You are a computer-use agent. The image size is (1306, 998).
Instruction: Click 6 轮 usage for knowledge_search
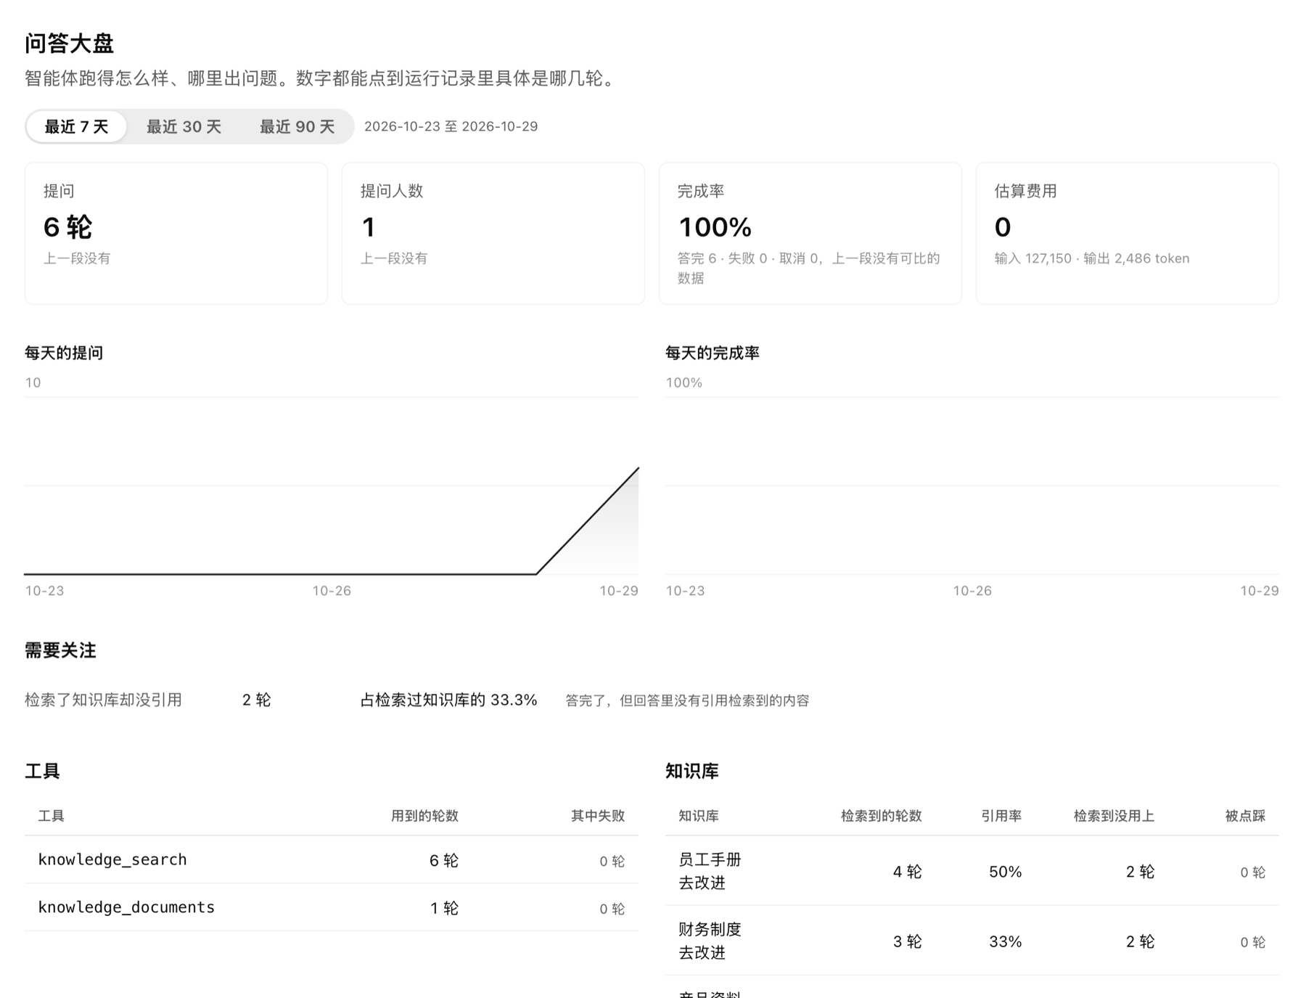pos(444,860)
